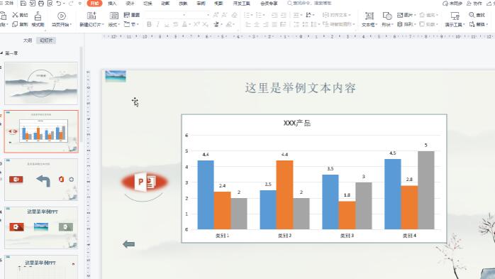Screen dimensions: 495x279
Task: Collapse the first chapter section in slide panel
Action: pos(1,53)
